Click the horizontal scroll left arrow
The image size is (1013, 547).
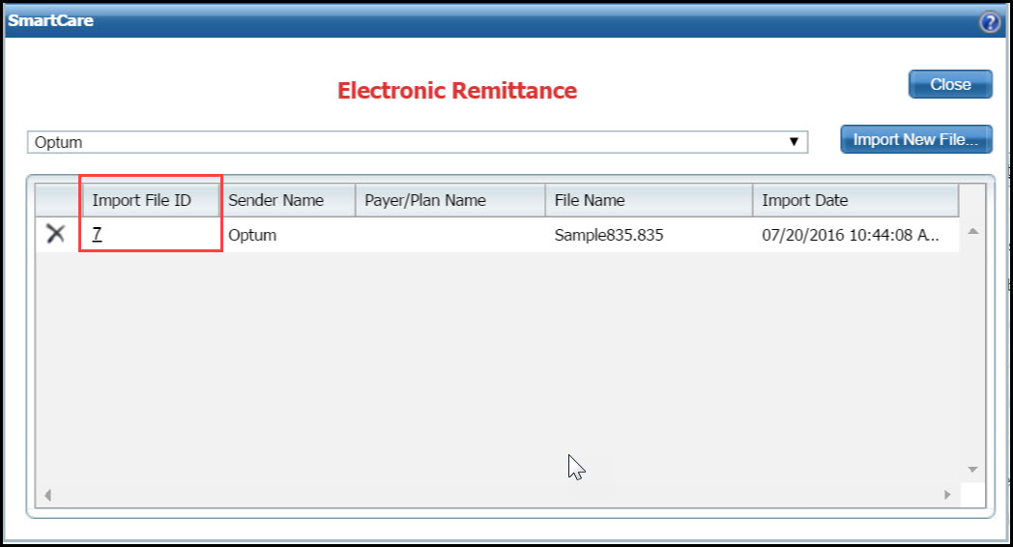47,496
